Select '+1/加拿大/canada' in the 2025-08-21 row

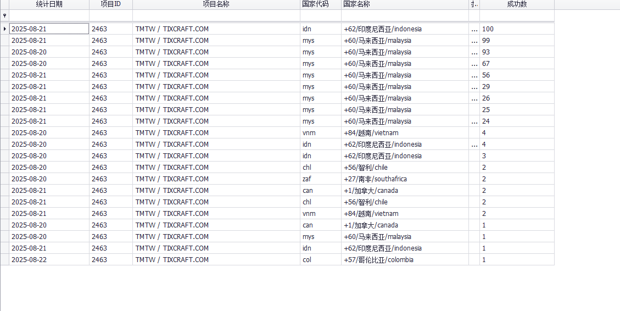tap(405, 190)
